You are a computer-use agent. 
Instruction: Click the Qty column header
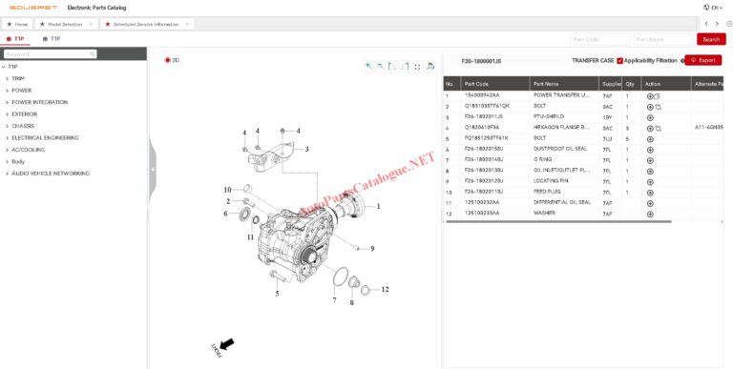point(632,84)
